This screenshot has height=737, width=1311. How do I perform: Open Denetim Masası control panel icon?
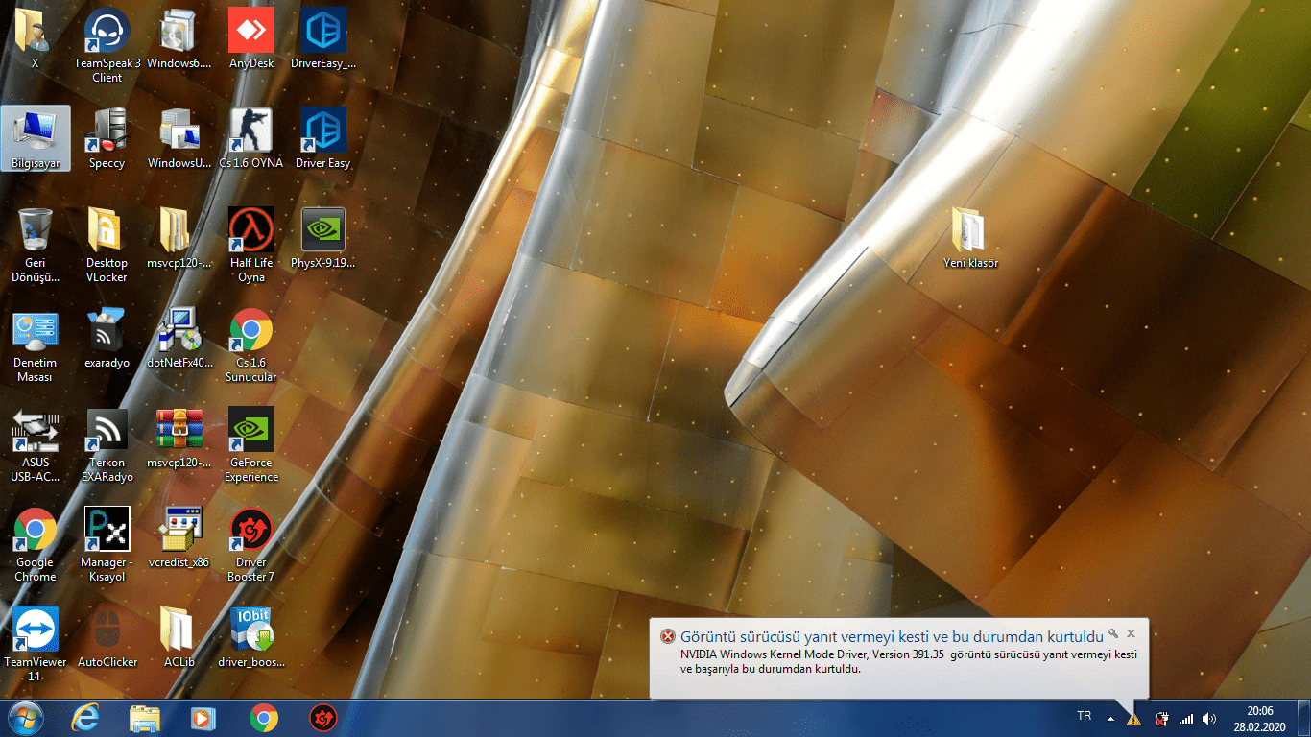36,345
